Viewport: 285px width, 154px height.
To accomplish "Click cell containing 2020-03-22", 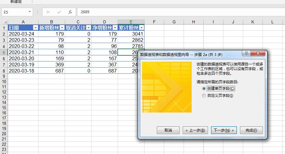I will [23, 46].
